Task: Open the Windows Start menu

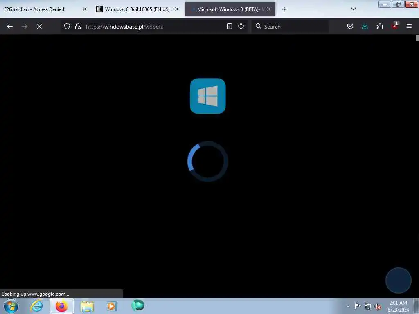Action: point(11,306)
